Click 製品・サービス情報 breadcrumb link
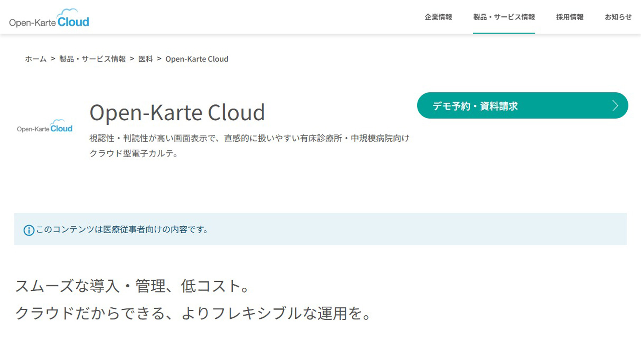Viewport: 641px width, 340px height. (x=93, y=59)
